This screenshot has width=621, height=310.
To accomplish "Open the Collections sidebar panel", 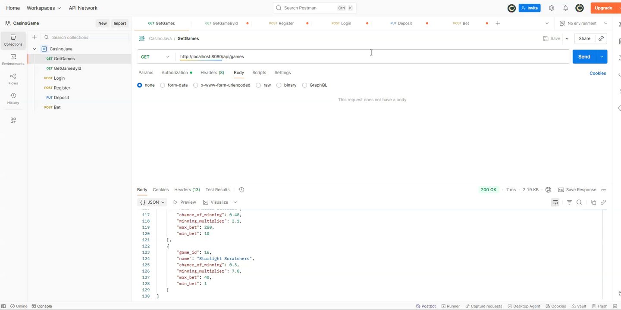I will point(13,40).
